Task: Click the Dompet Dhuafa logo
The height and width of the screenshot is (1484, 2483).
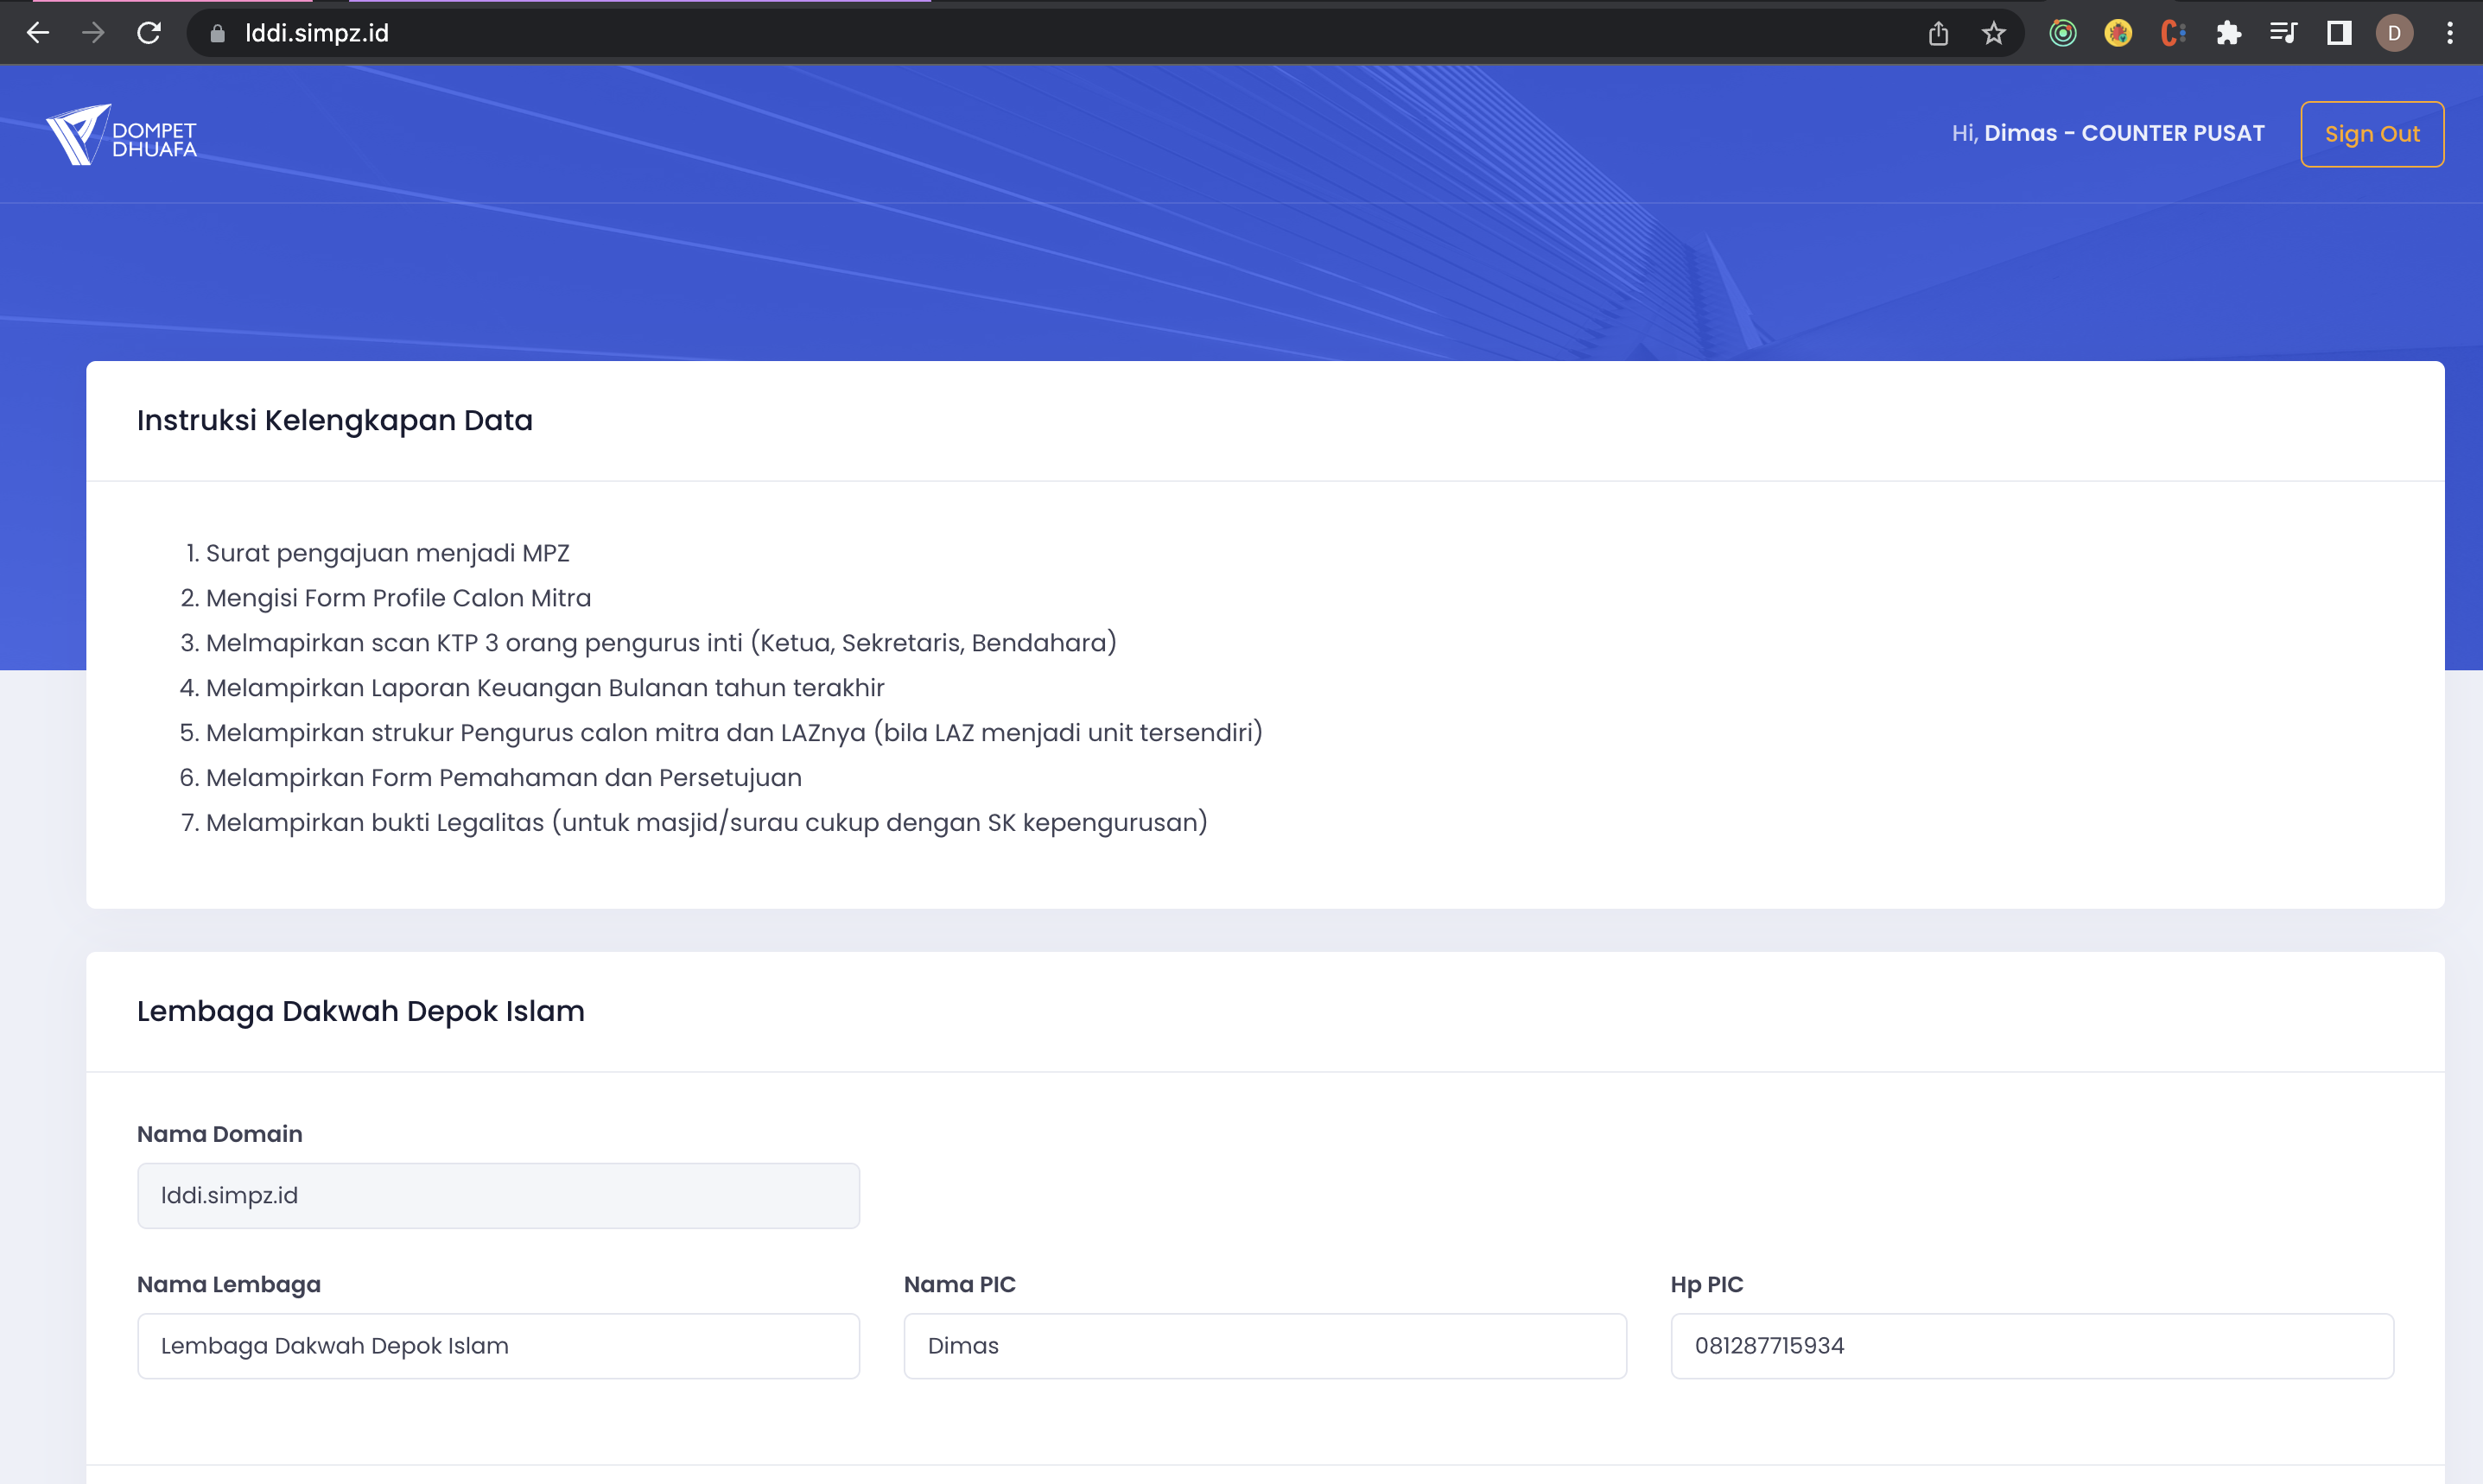Action: tap(122, 136)
